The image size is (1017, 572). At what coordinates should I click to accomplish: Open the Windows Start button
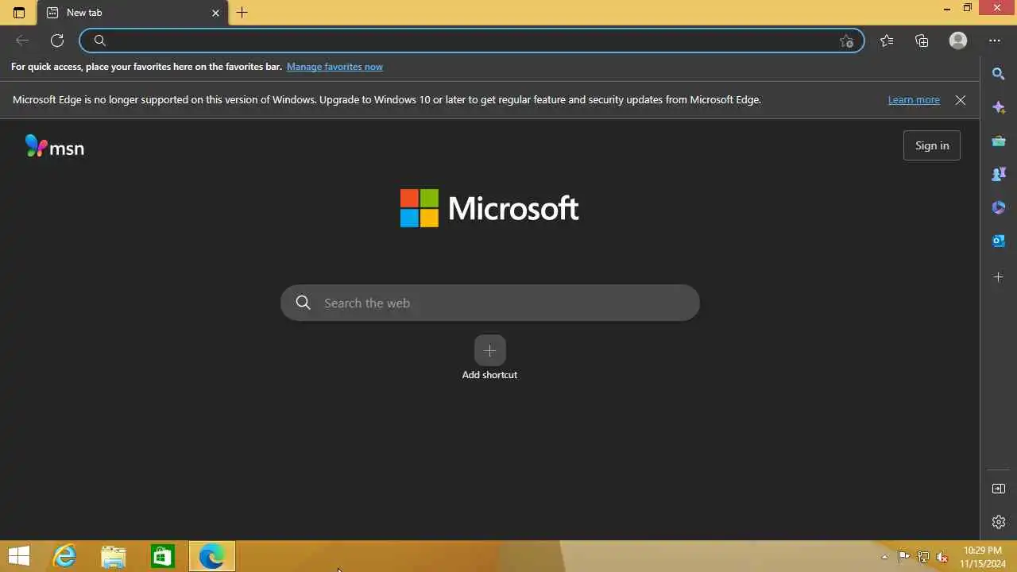(x=19, y=556)
